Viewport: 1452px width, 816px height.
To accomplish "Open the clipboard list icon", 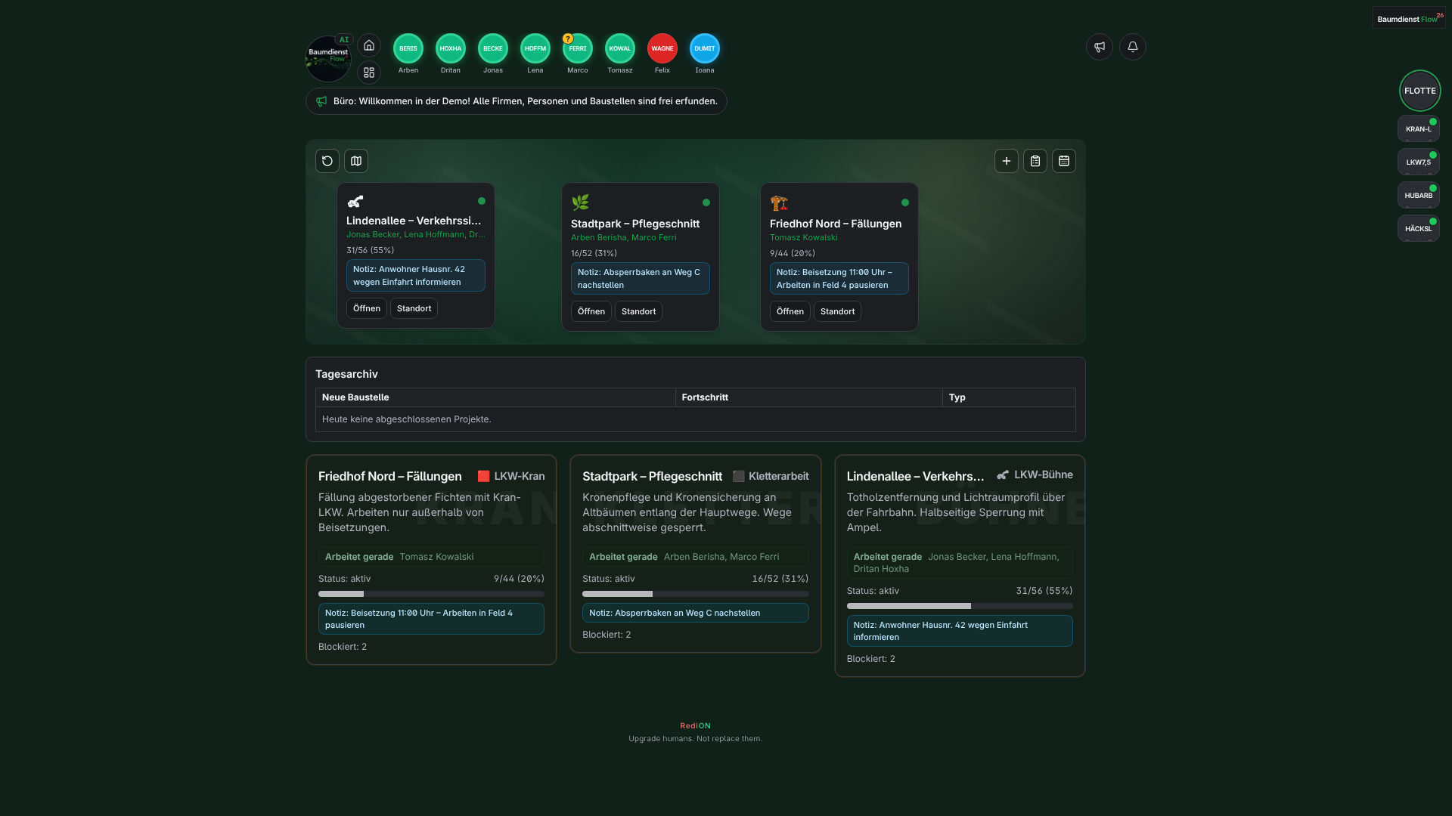I will pos(1035,161).
